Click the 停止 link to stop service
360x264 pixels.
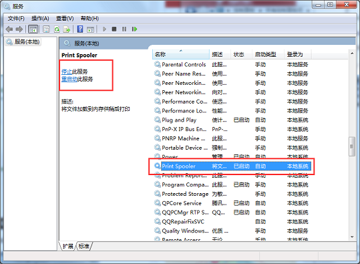pyautogui.click(x=67, y=72)
